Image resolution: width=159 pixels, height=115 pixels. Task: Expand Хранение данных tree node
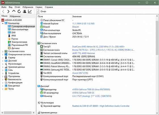tap(3, 67)
